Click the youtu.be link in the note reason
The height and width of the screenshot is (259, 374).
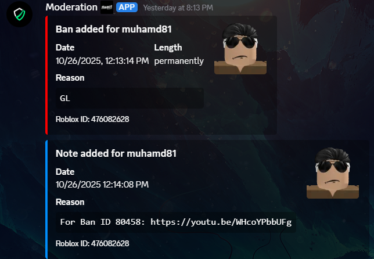coord(221,222)
